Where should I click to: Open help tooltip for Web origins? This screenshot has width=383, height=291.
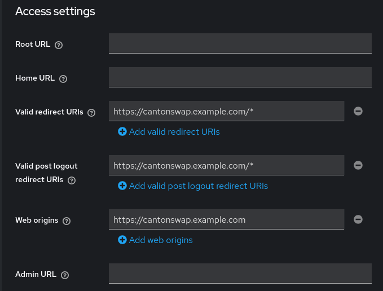point(67,221)
